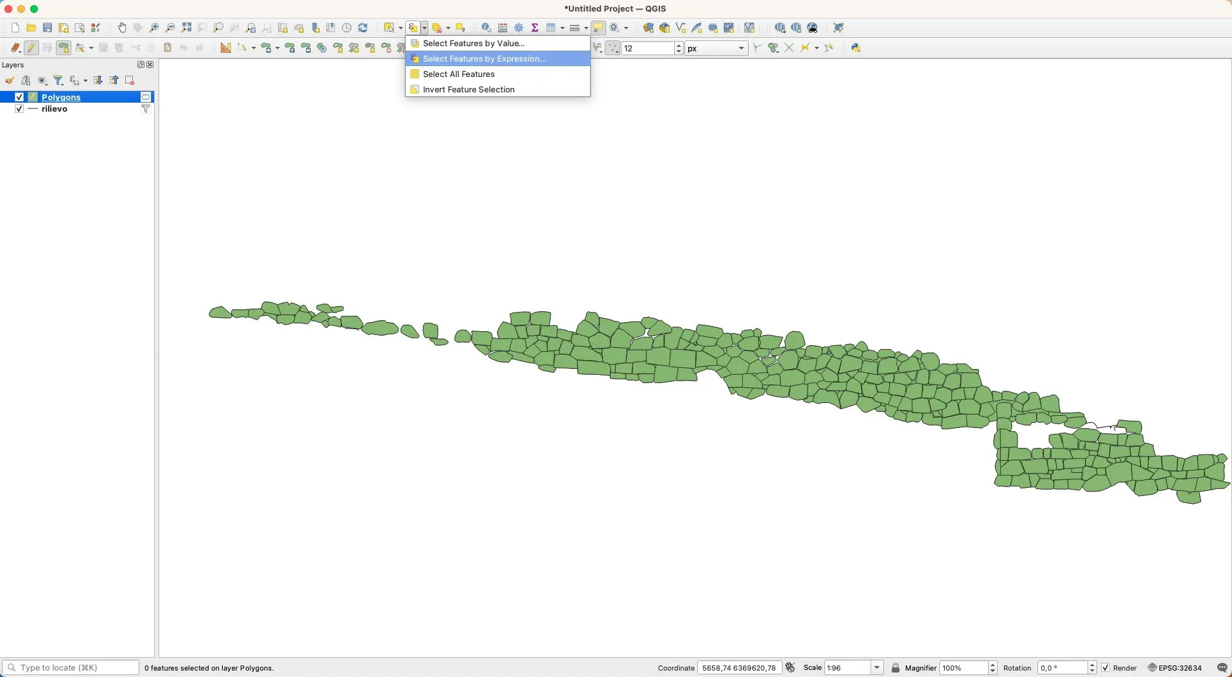1232x677 pixels.
Task: Click Remove Layer icon in Layers panel
Action: [x=130, y=80]
